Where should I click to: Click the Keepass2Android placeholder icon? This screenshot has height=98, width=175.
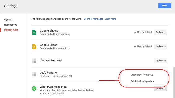click(x=34, y=61)
